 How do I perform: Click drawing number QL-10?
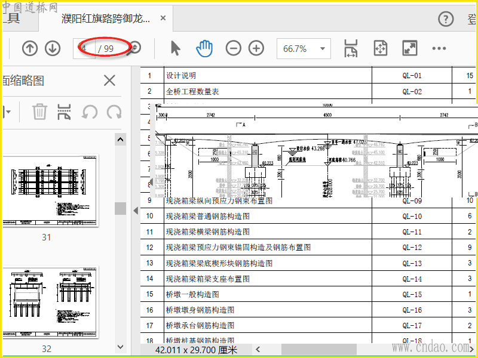[x=412, y=216]
